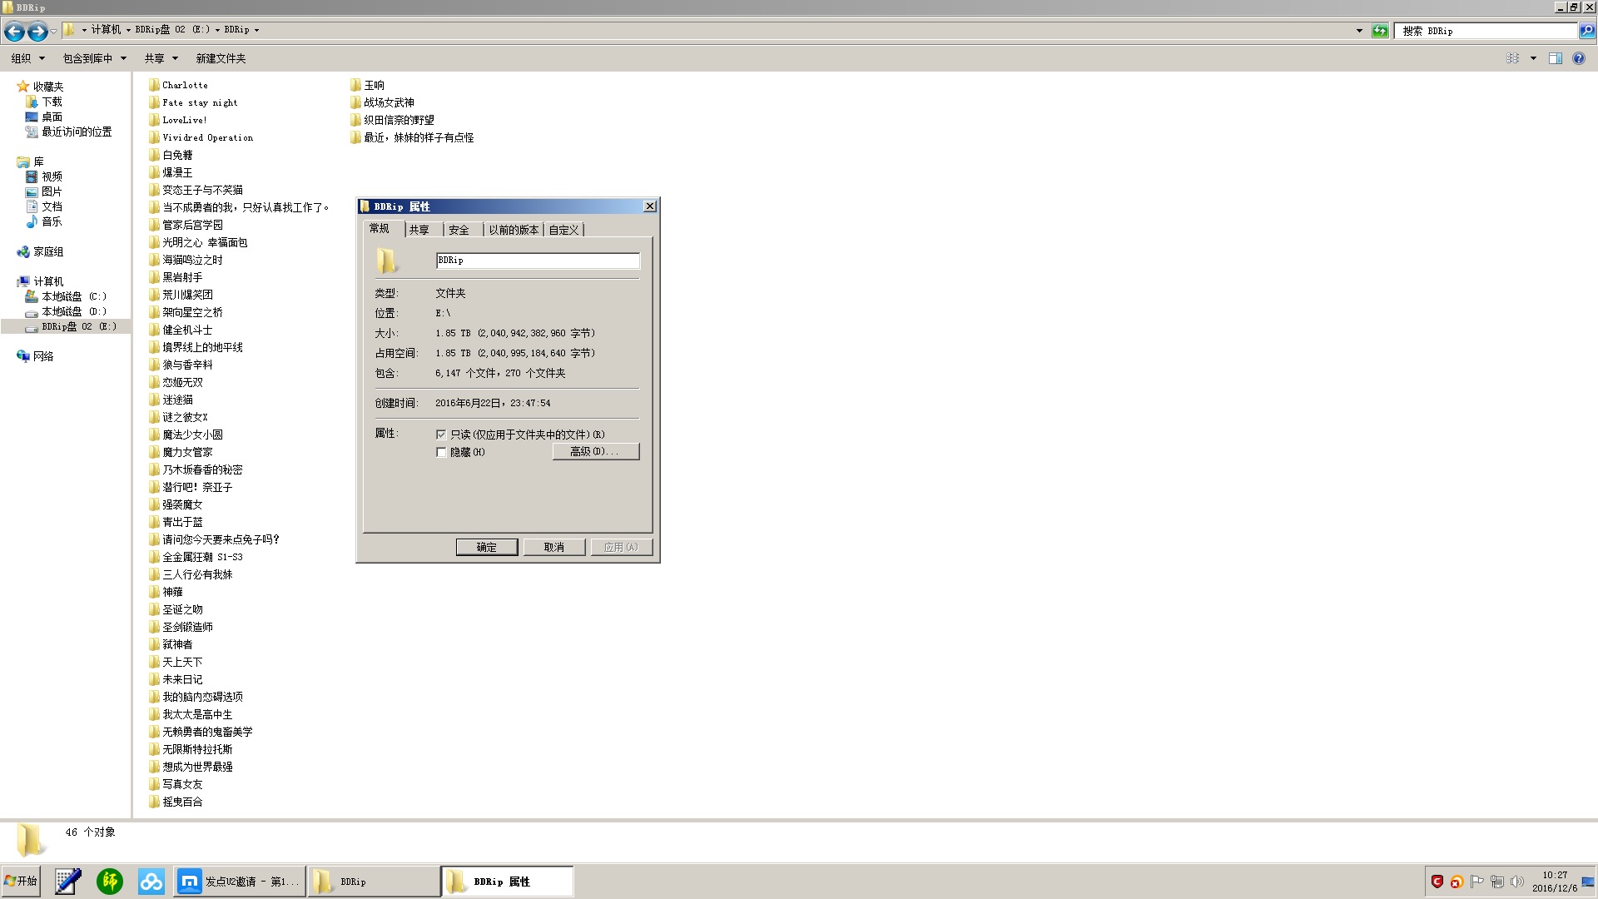The width and height of the screenshot is (1598, 899).
Task: Go back with the blue Back arrow
Action: click(x=14, y=32)
